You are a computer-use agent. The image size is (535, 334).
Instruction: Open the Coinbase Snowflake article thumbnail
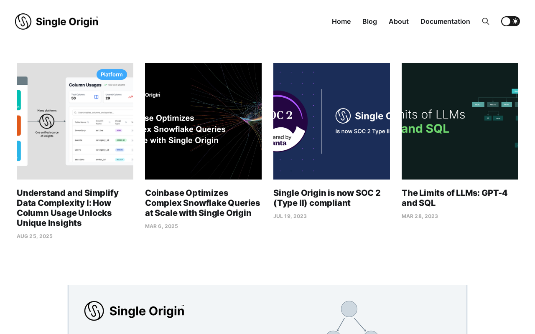pyautogui.click(x=203, y=121)
